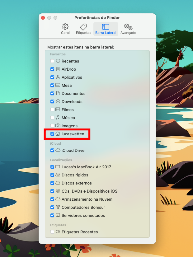Uncheck the lucaswetten home folder checkbox
The height and width of the screenshot is (257, 193).
click(x=52, y=134)
